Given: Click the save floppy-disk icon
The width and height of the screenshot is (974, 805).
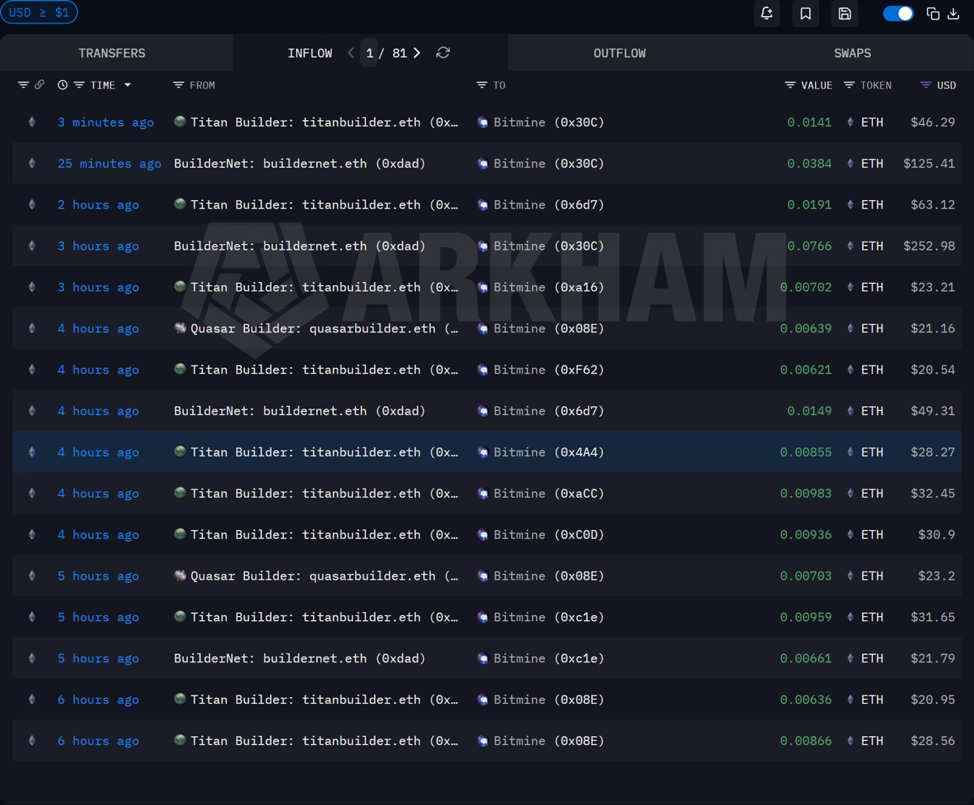Looking at the screenshot, I should [844, 14].
